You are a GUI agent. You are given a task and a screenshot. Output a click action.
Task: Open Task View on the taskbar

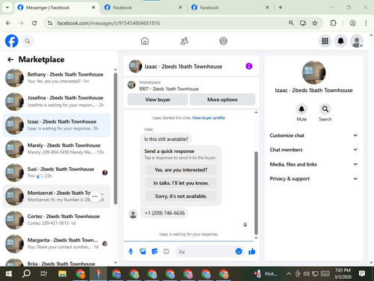43,274
